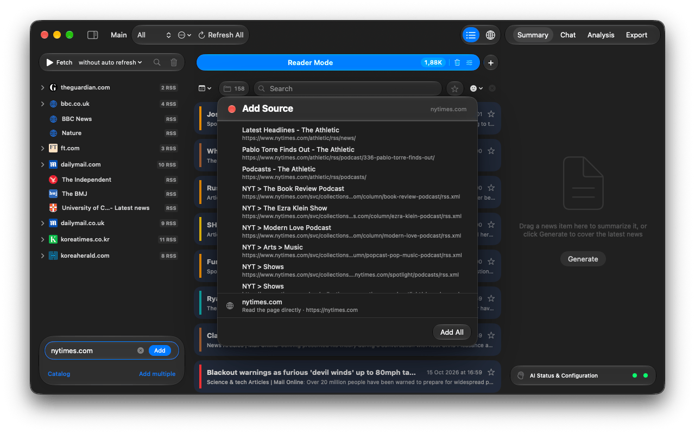The width and height of the screenshot is (695, 434).
Task: Click the sidebar search magnifier icon
Action: (x=157, y=62)
